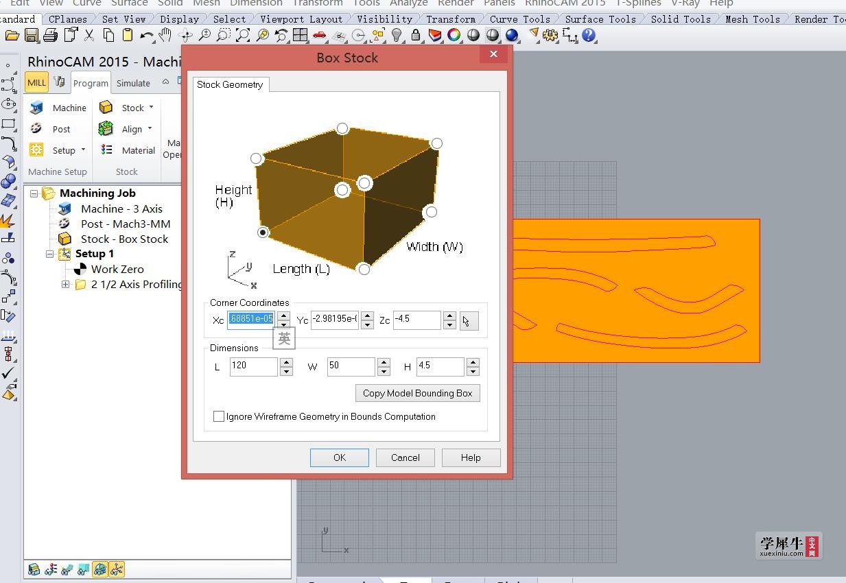The height and width of the screenshot is (583, 846).
Task: Switch to the Simulate tab
Action: click(133, 83)
